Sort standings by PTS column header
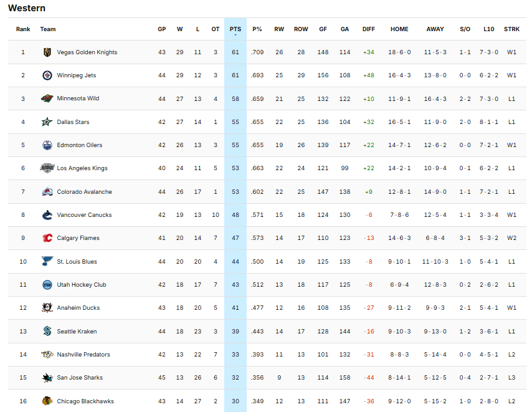 point(235,29)
